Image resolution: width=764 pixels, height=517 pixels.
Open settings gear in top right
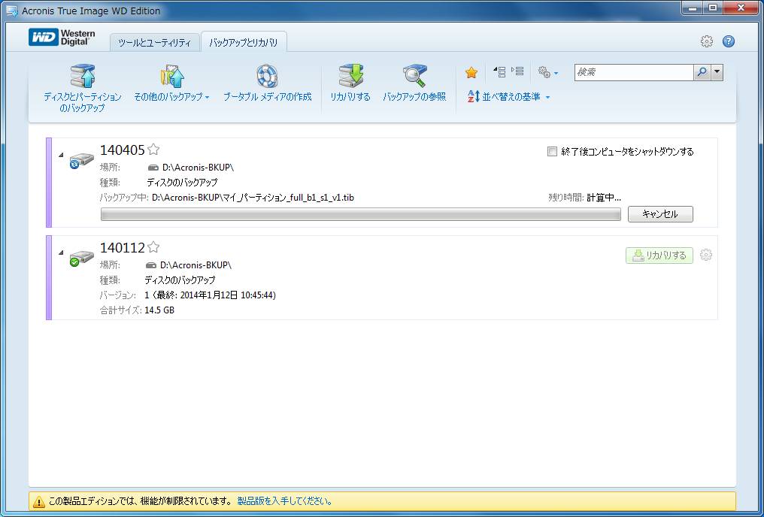[707, 41]
